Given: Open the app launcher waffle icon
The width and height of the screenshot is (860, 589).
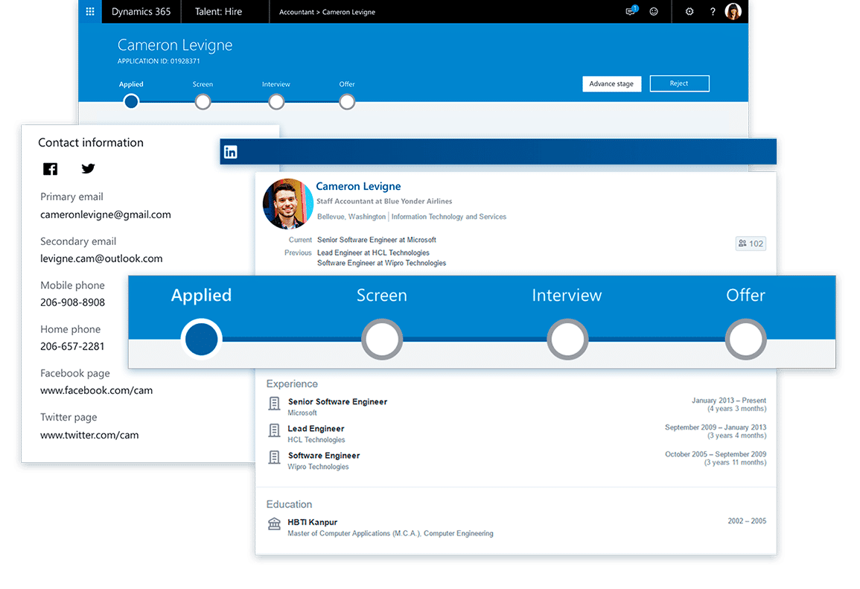Looking at the screenshot, I should point(90,11).
